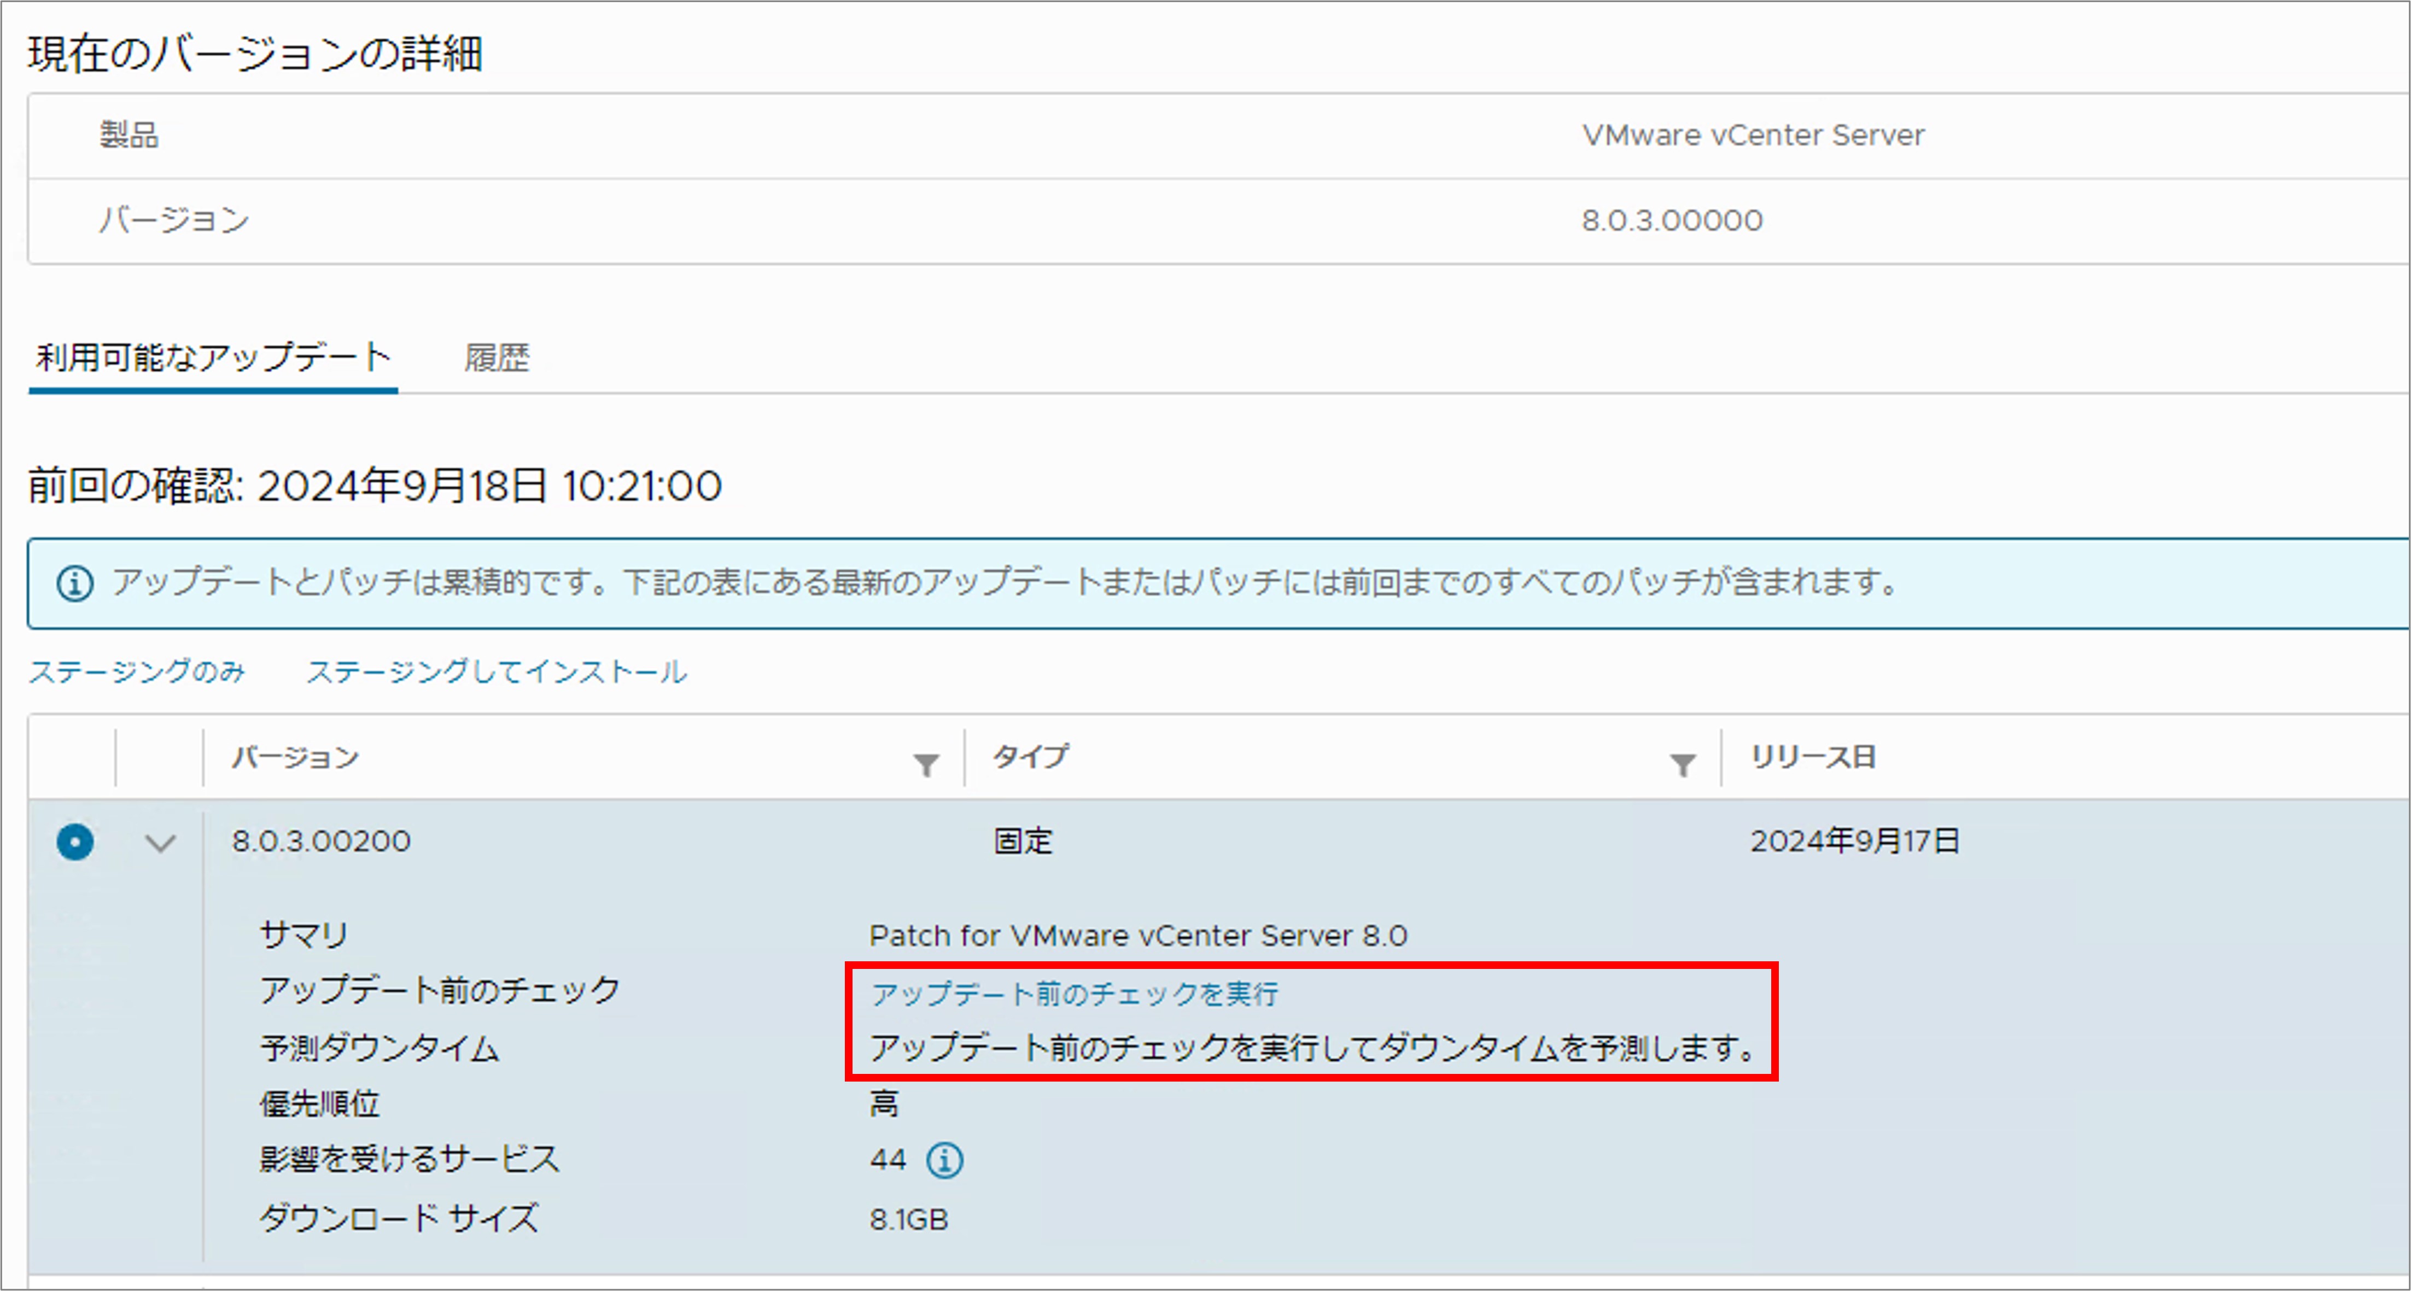Click the 固定 type cell
The height and width of the screenshot is (1291, 2411).
[1023, 840]
